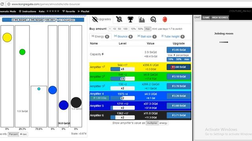This screenshot has height=141, width=252.
Task: Open game Instructions
Action: pos(28,11)
